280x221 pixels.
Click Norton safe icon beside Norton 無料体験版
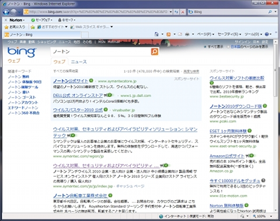246,205
